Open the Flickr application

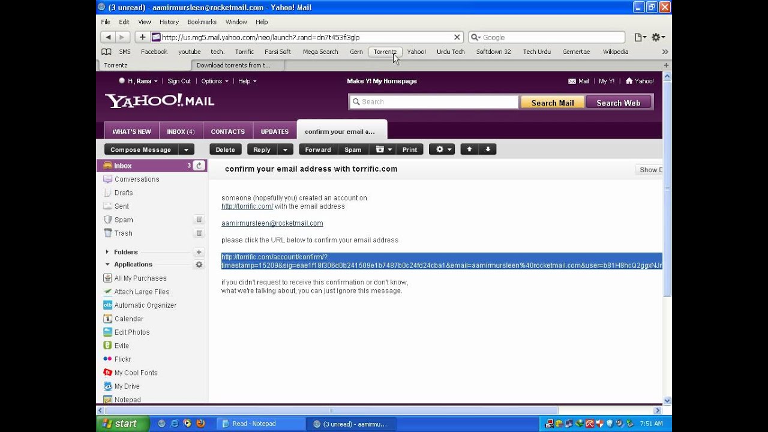(x=122, y=359)
